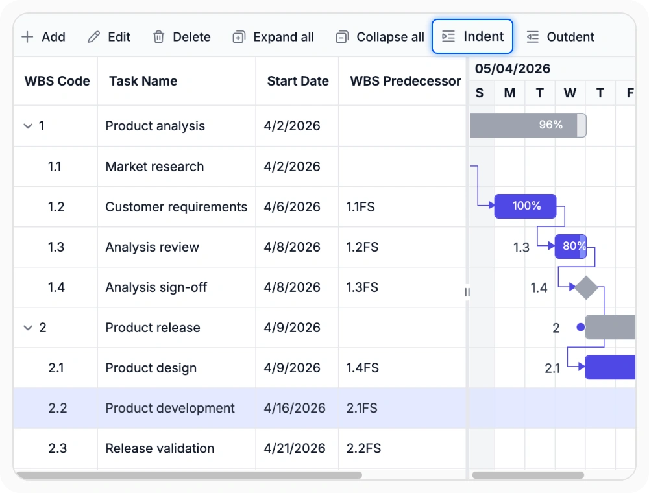
Task: Click the grid horizontal scrollbar
Action: pos(189,475)
